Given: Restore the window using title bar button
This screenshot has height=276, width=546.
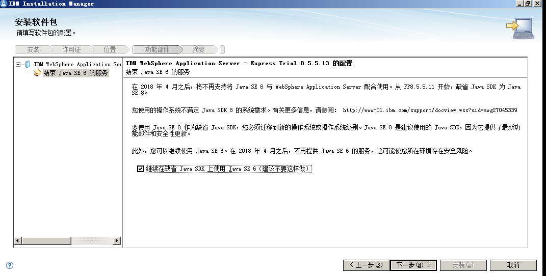Looking at the screenshot, I should (x=528, y=4).
